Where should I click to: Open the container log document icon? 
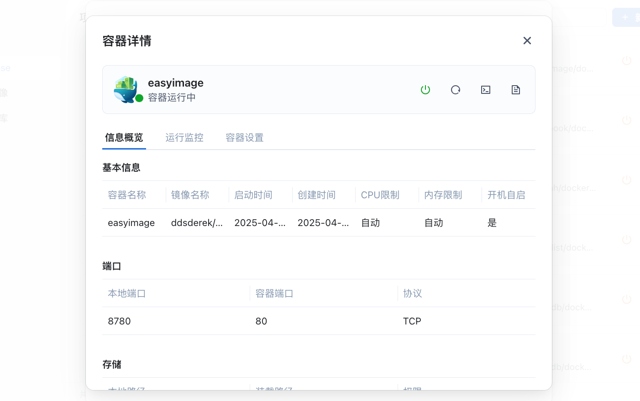(516, 90)
